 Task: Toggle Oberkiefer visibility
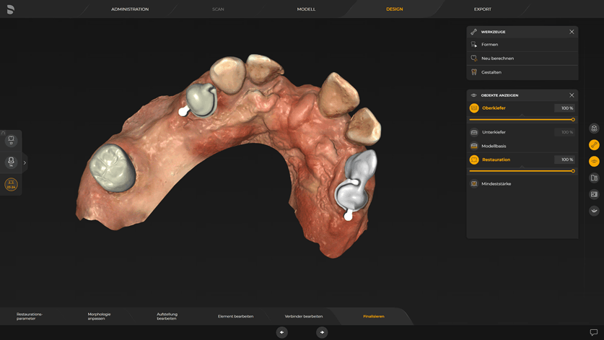474,108
